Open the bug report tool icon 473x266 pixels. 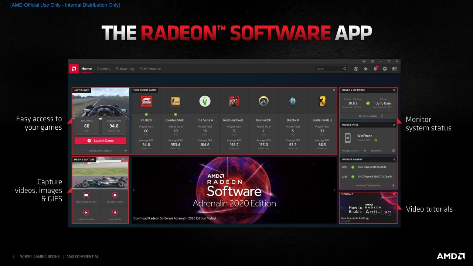[x=364, y=61]
